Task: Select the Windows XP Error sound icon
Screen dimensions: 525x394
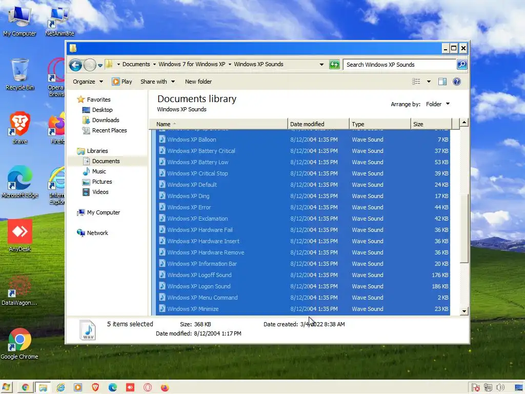Action: tap(162, 207)
